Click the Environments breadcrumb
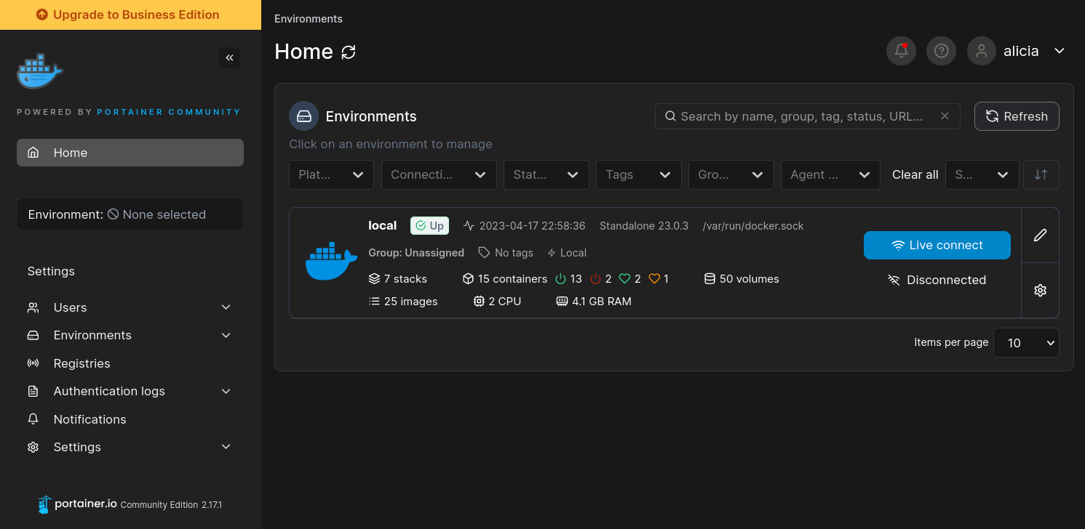The image size is (1085, 529). pyautogui.click(x=309, y=19)
